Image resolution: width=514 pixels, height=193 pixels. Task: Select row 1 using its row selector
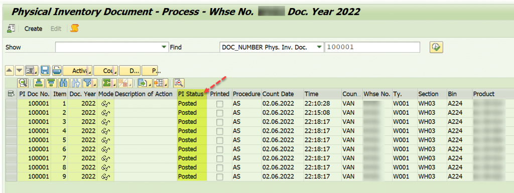coord(12,104)
